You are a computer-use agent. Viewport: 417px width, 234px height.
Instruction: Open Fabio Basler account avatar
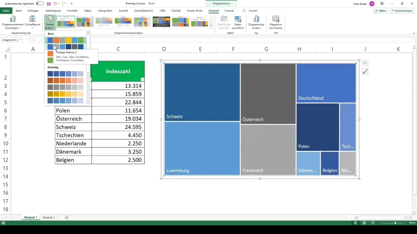point(372,4)
